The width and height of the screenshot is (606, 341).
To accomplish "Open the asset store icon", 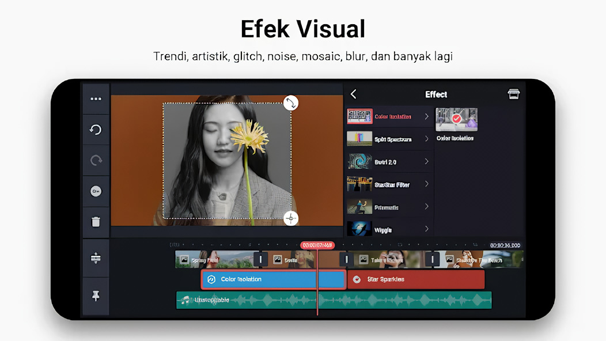I will pyautogui.click(x=513, y=94).
